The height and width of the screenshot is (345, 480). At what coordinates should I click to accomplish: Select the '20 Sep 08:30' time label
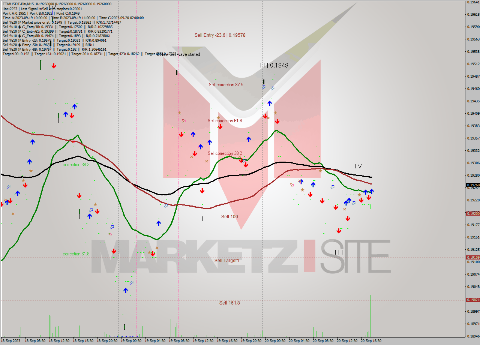coord(323,341)
